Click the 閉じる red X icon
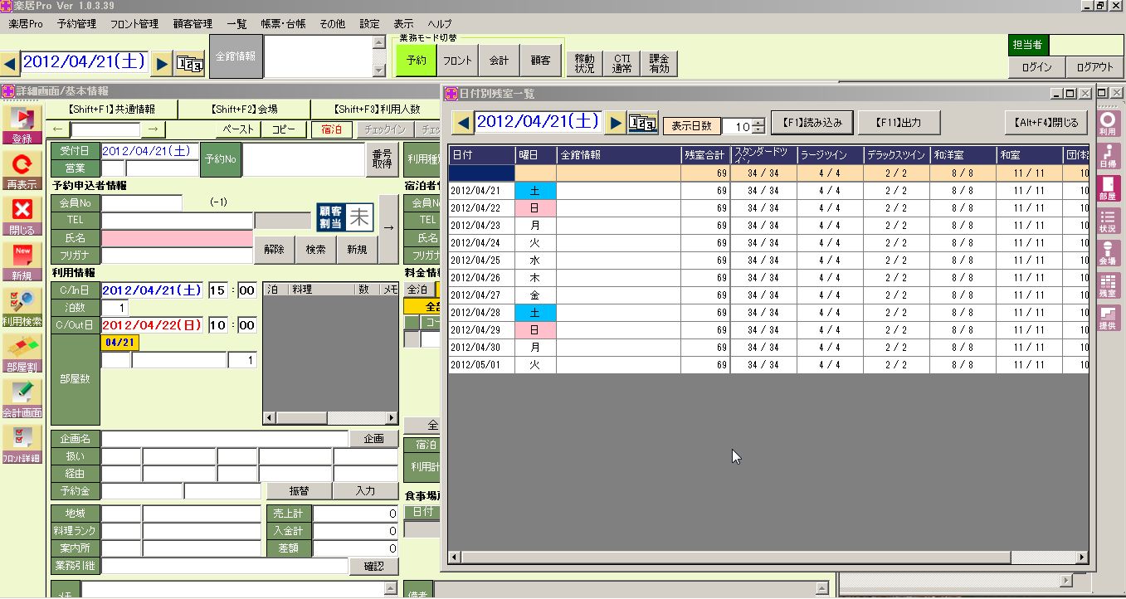The width and height of the screenshot is (1126, 599). 22,217
